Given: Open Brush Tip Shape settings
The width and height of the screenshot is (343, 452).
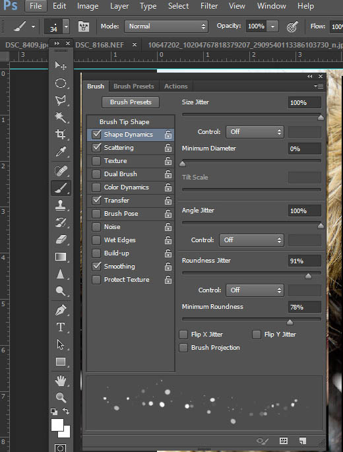Looking at the screenshot, I should pyautogui.click(x=125, y=122).
